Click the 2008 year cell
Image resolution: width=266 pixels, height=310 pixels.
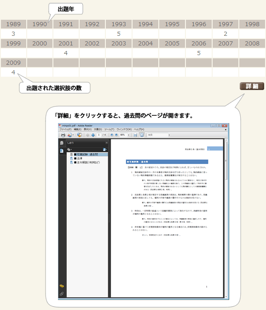(252, 43)
